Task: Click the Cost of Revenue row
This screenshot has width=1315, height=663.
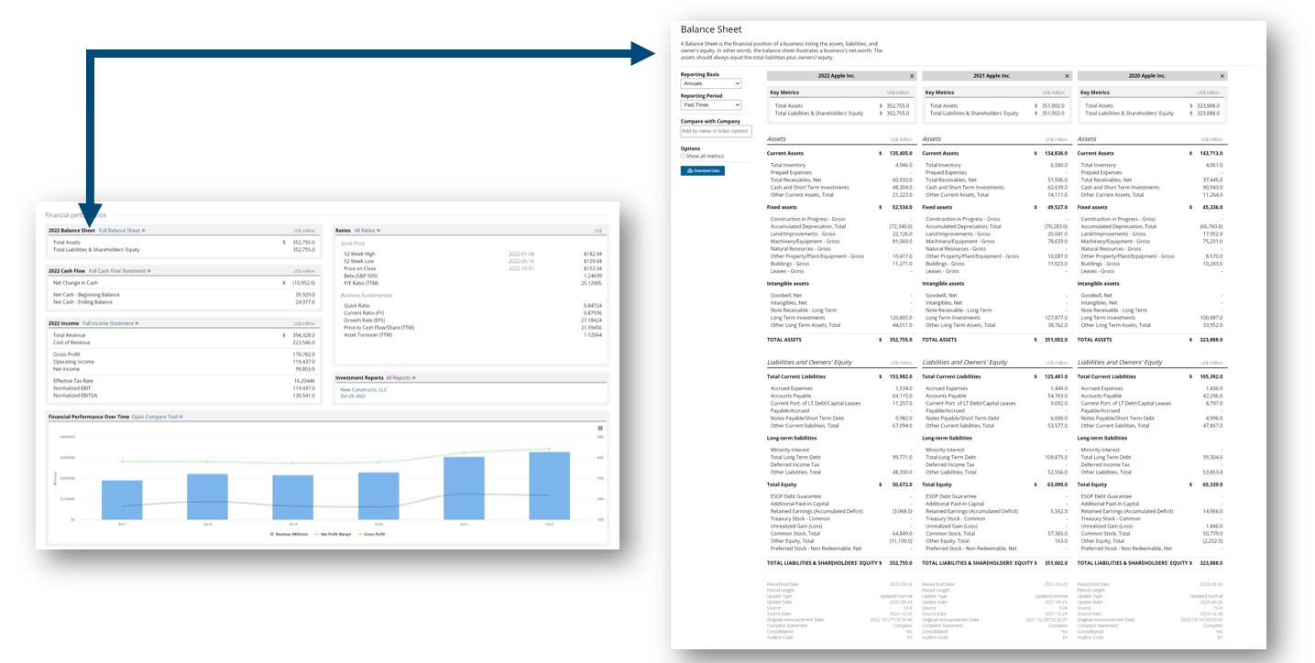Action: click(x=184, y=342)
